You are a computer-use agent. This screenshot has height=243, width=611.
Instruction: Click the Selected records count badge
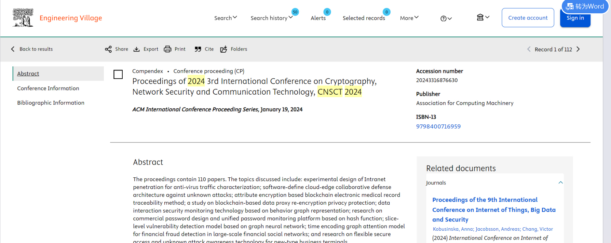pyautogui.click(x=386, y=12)
